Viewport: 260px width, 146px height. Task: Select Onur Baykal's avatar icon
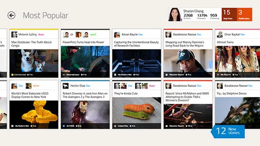point(220,35)
